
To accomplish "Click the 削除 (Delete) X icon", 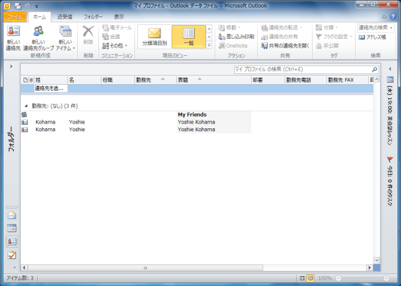I will point(88,31).
